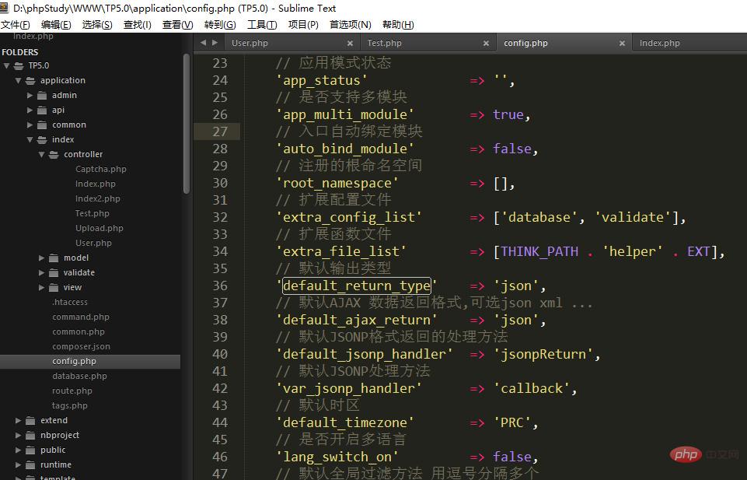The image size is (747, 480).
Task: Expand the api folder
Action: tap(30, 110)
